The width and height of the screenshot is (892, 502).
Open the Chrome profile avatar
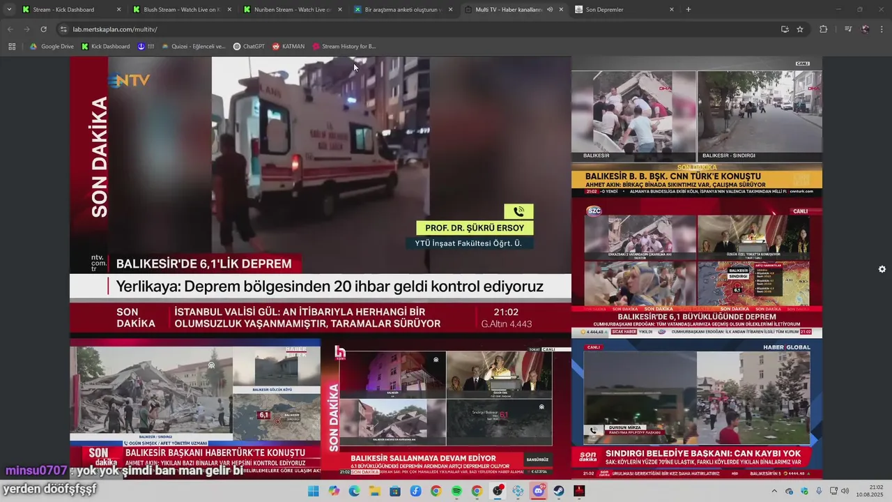865,29
